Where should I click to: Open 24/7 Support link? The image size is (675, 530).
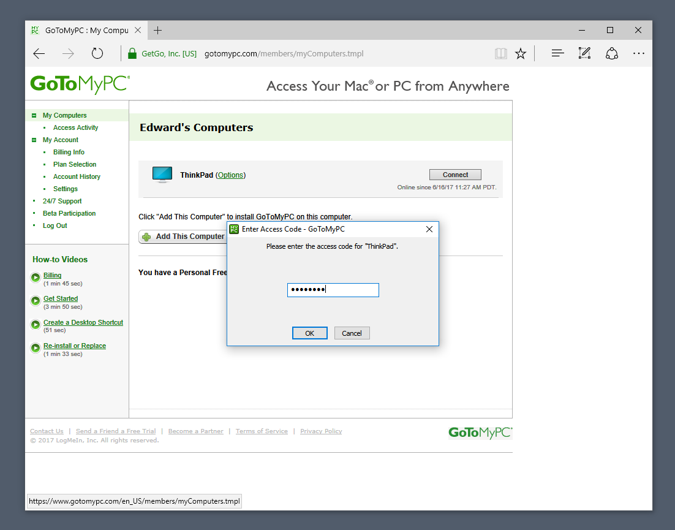click(x=62, y=201)
